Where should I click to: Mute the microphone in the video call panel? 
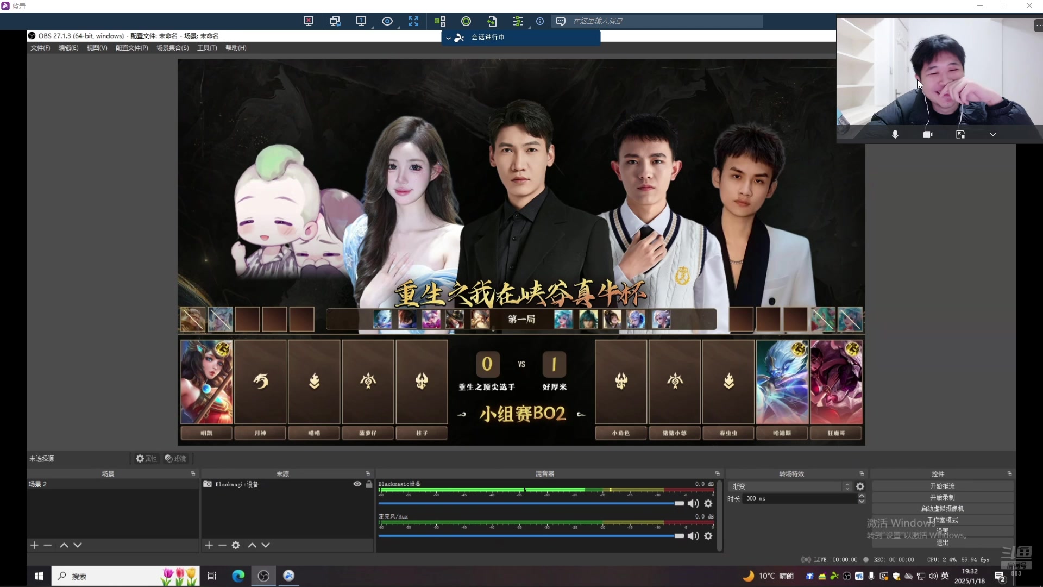click(x=895, y=134)
